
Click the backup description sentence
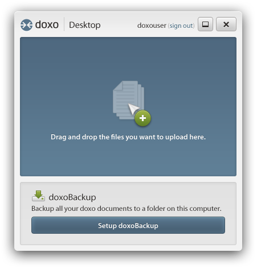tap(127, 209)
